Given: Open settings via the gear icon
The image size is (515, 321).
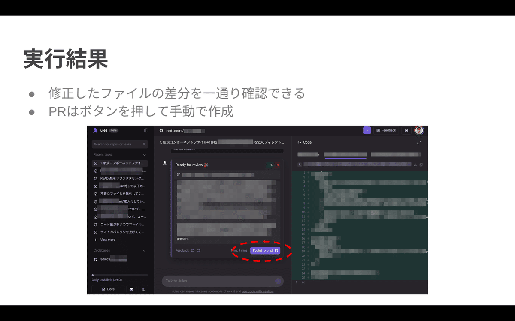Looking at the screenshot, I should [406, 130].
